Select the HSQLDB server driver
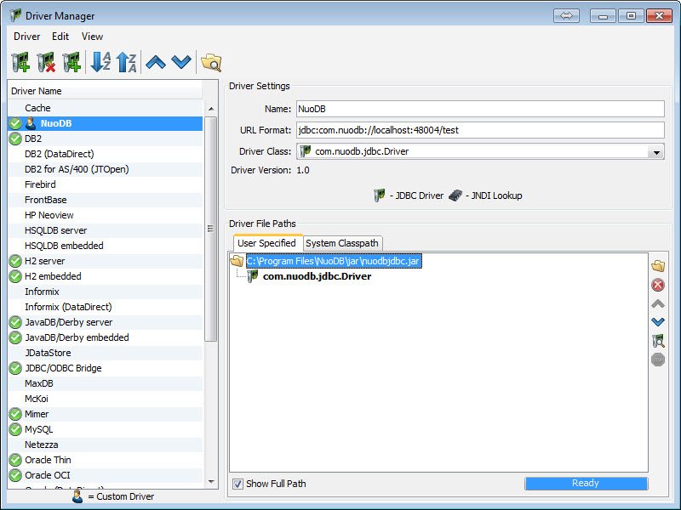 (106, 230)
